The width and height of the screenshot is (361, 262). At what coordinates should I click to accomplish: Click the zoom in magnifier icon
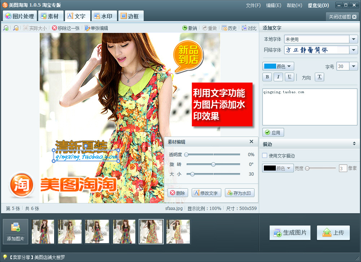[6, 28]
